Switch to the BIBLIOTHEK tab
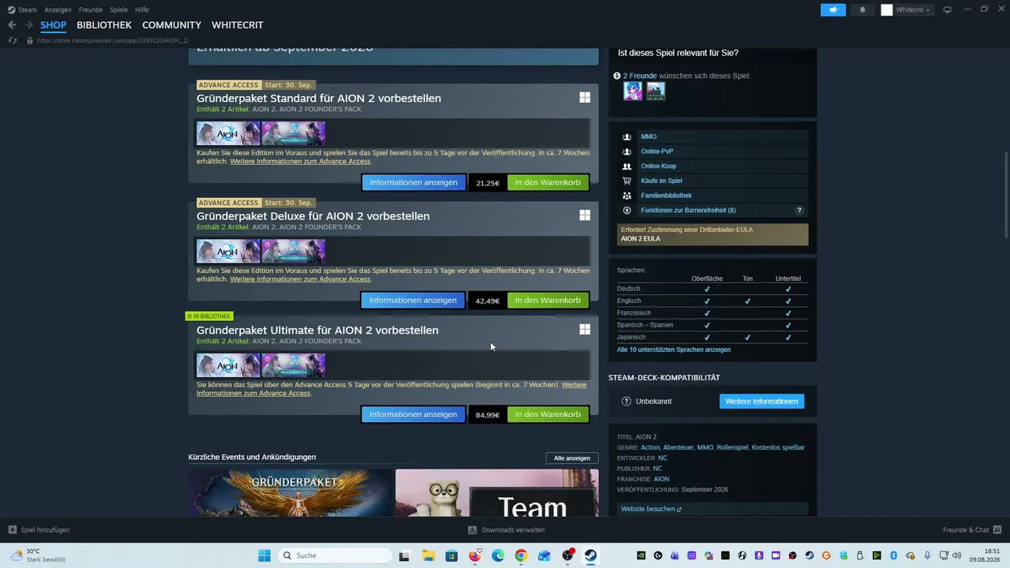Viewport: 1010px width, 568px height. tap(104, 25)
